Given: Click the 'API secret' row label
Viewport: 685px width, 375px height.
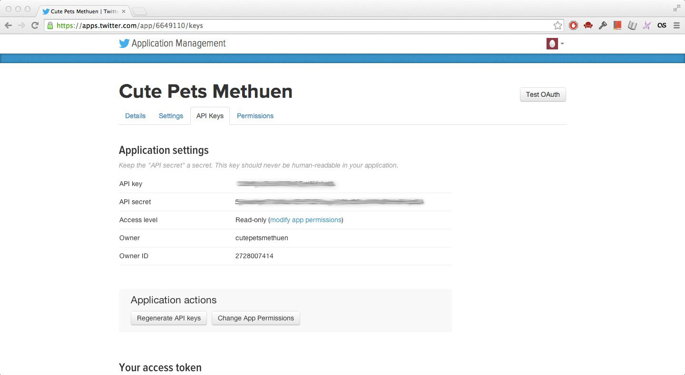Looking at the screenshot, I should pos(135,202).
